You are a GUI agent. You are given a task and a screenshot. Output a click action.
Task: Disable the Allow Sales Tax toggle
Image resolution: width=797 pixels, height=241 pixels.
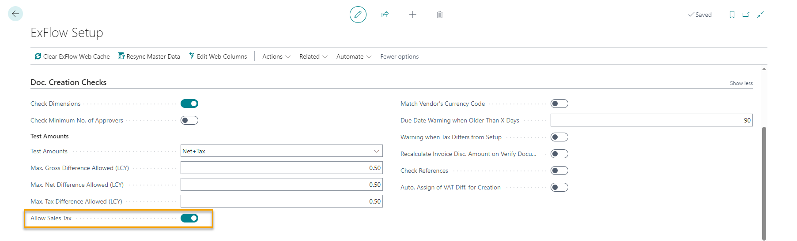(189, 218)
